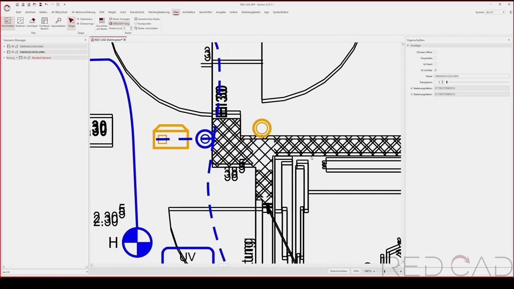Open the Zeichnen ribbon tab
Image resolution: width=514 pixels, height=289 pixels.
click(x=30, y=12)
